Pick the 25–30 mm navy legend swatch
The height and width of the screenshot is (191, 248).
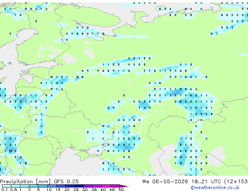pos(79,186)
